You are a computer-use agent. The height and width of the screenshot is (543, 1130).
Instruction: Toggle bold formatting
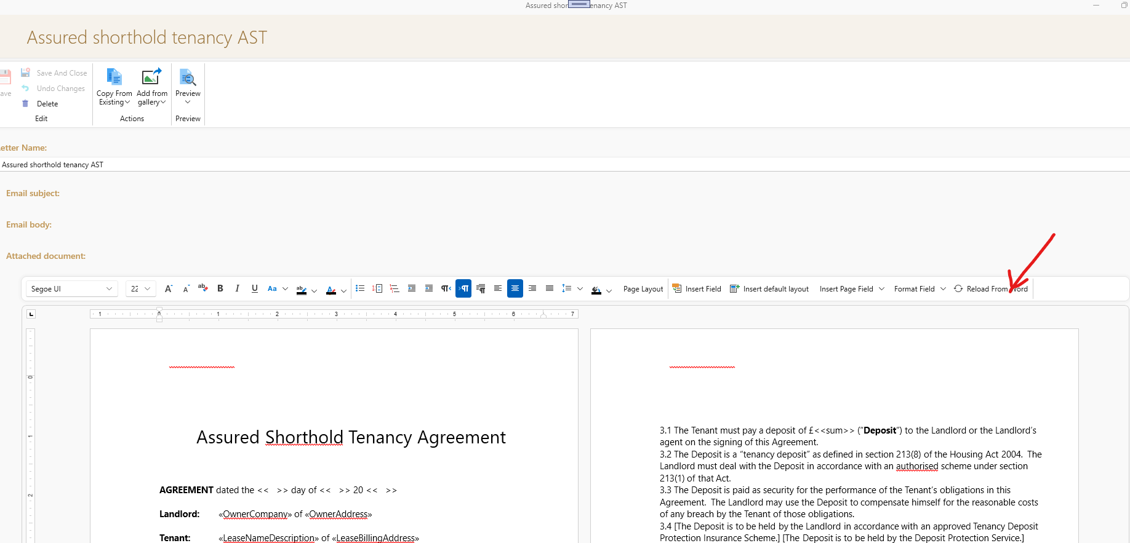click(220, 288)
